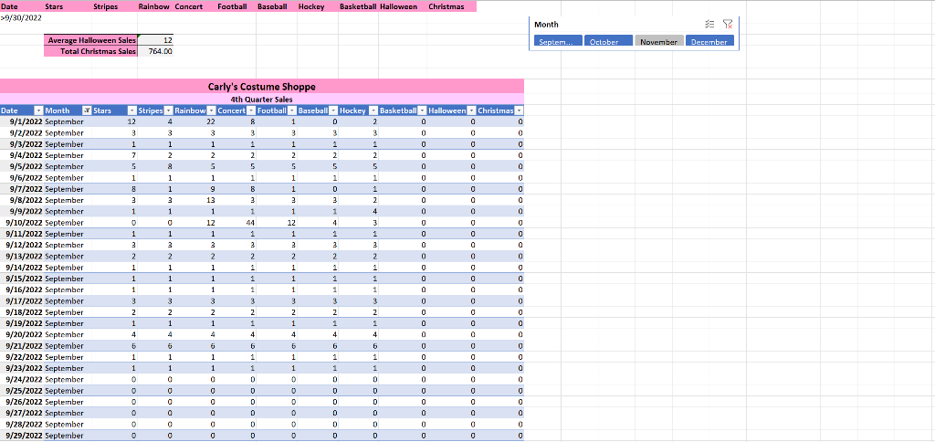Click the criteria range Basketball header at top

[x=358, y=6]
